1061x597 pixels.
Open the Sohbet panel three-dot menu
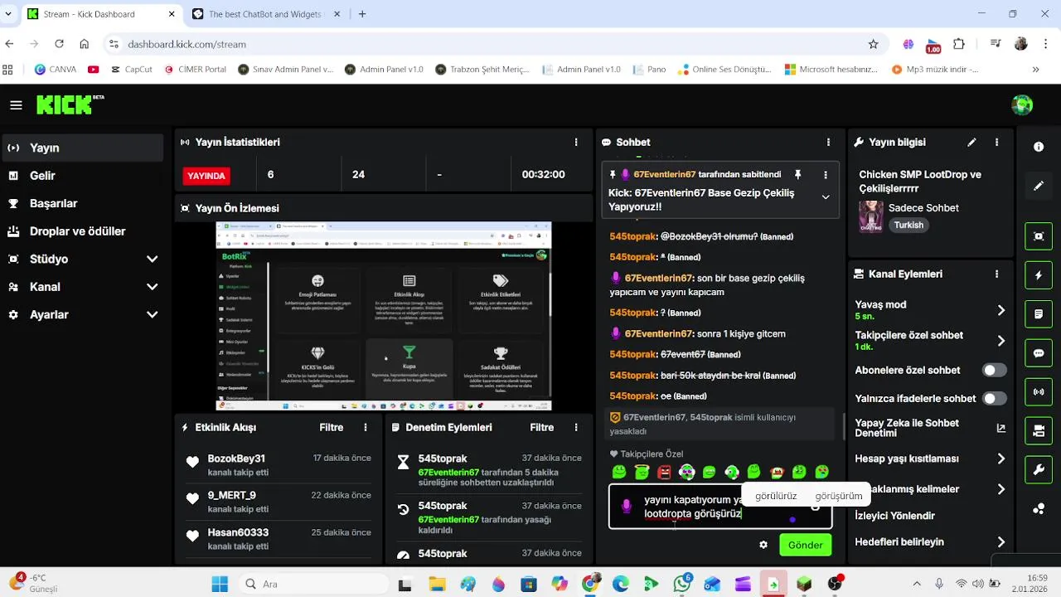point(828,143)
